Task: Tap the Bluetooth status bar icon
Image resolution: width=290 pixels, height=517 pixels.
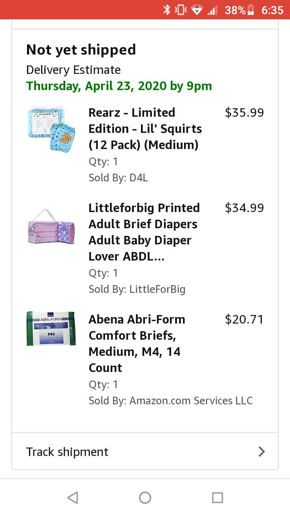Action: tap(167, 10)
